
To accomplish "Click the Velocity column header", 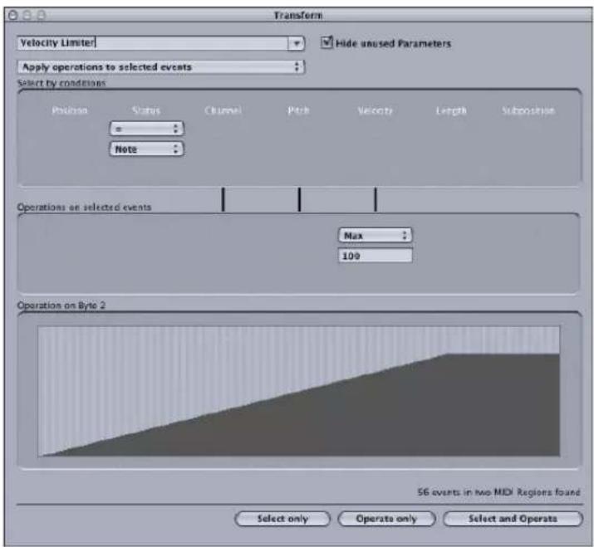I will pyautogui.click(x=375, y=110).
